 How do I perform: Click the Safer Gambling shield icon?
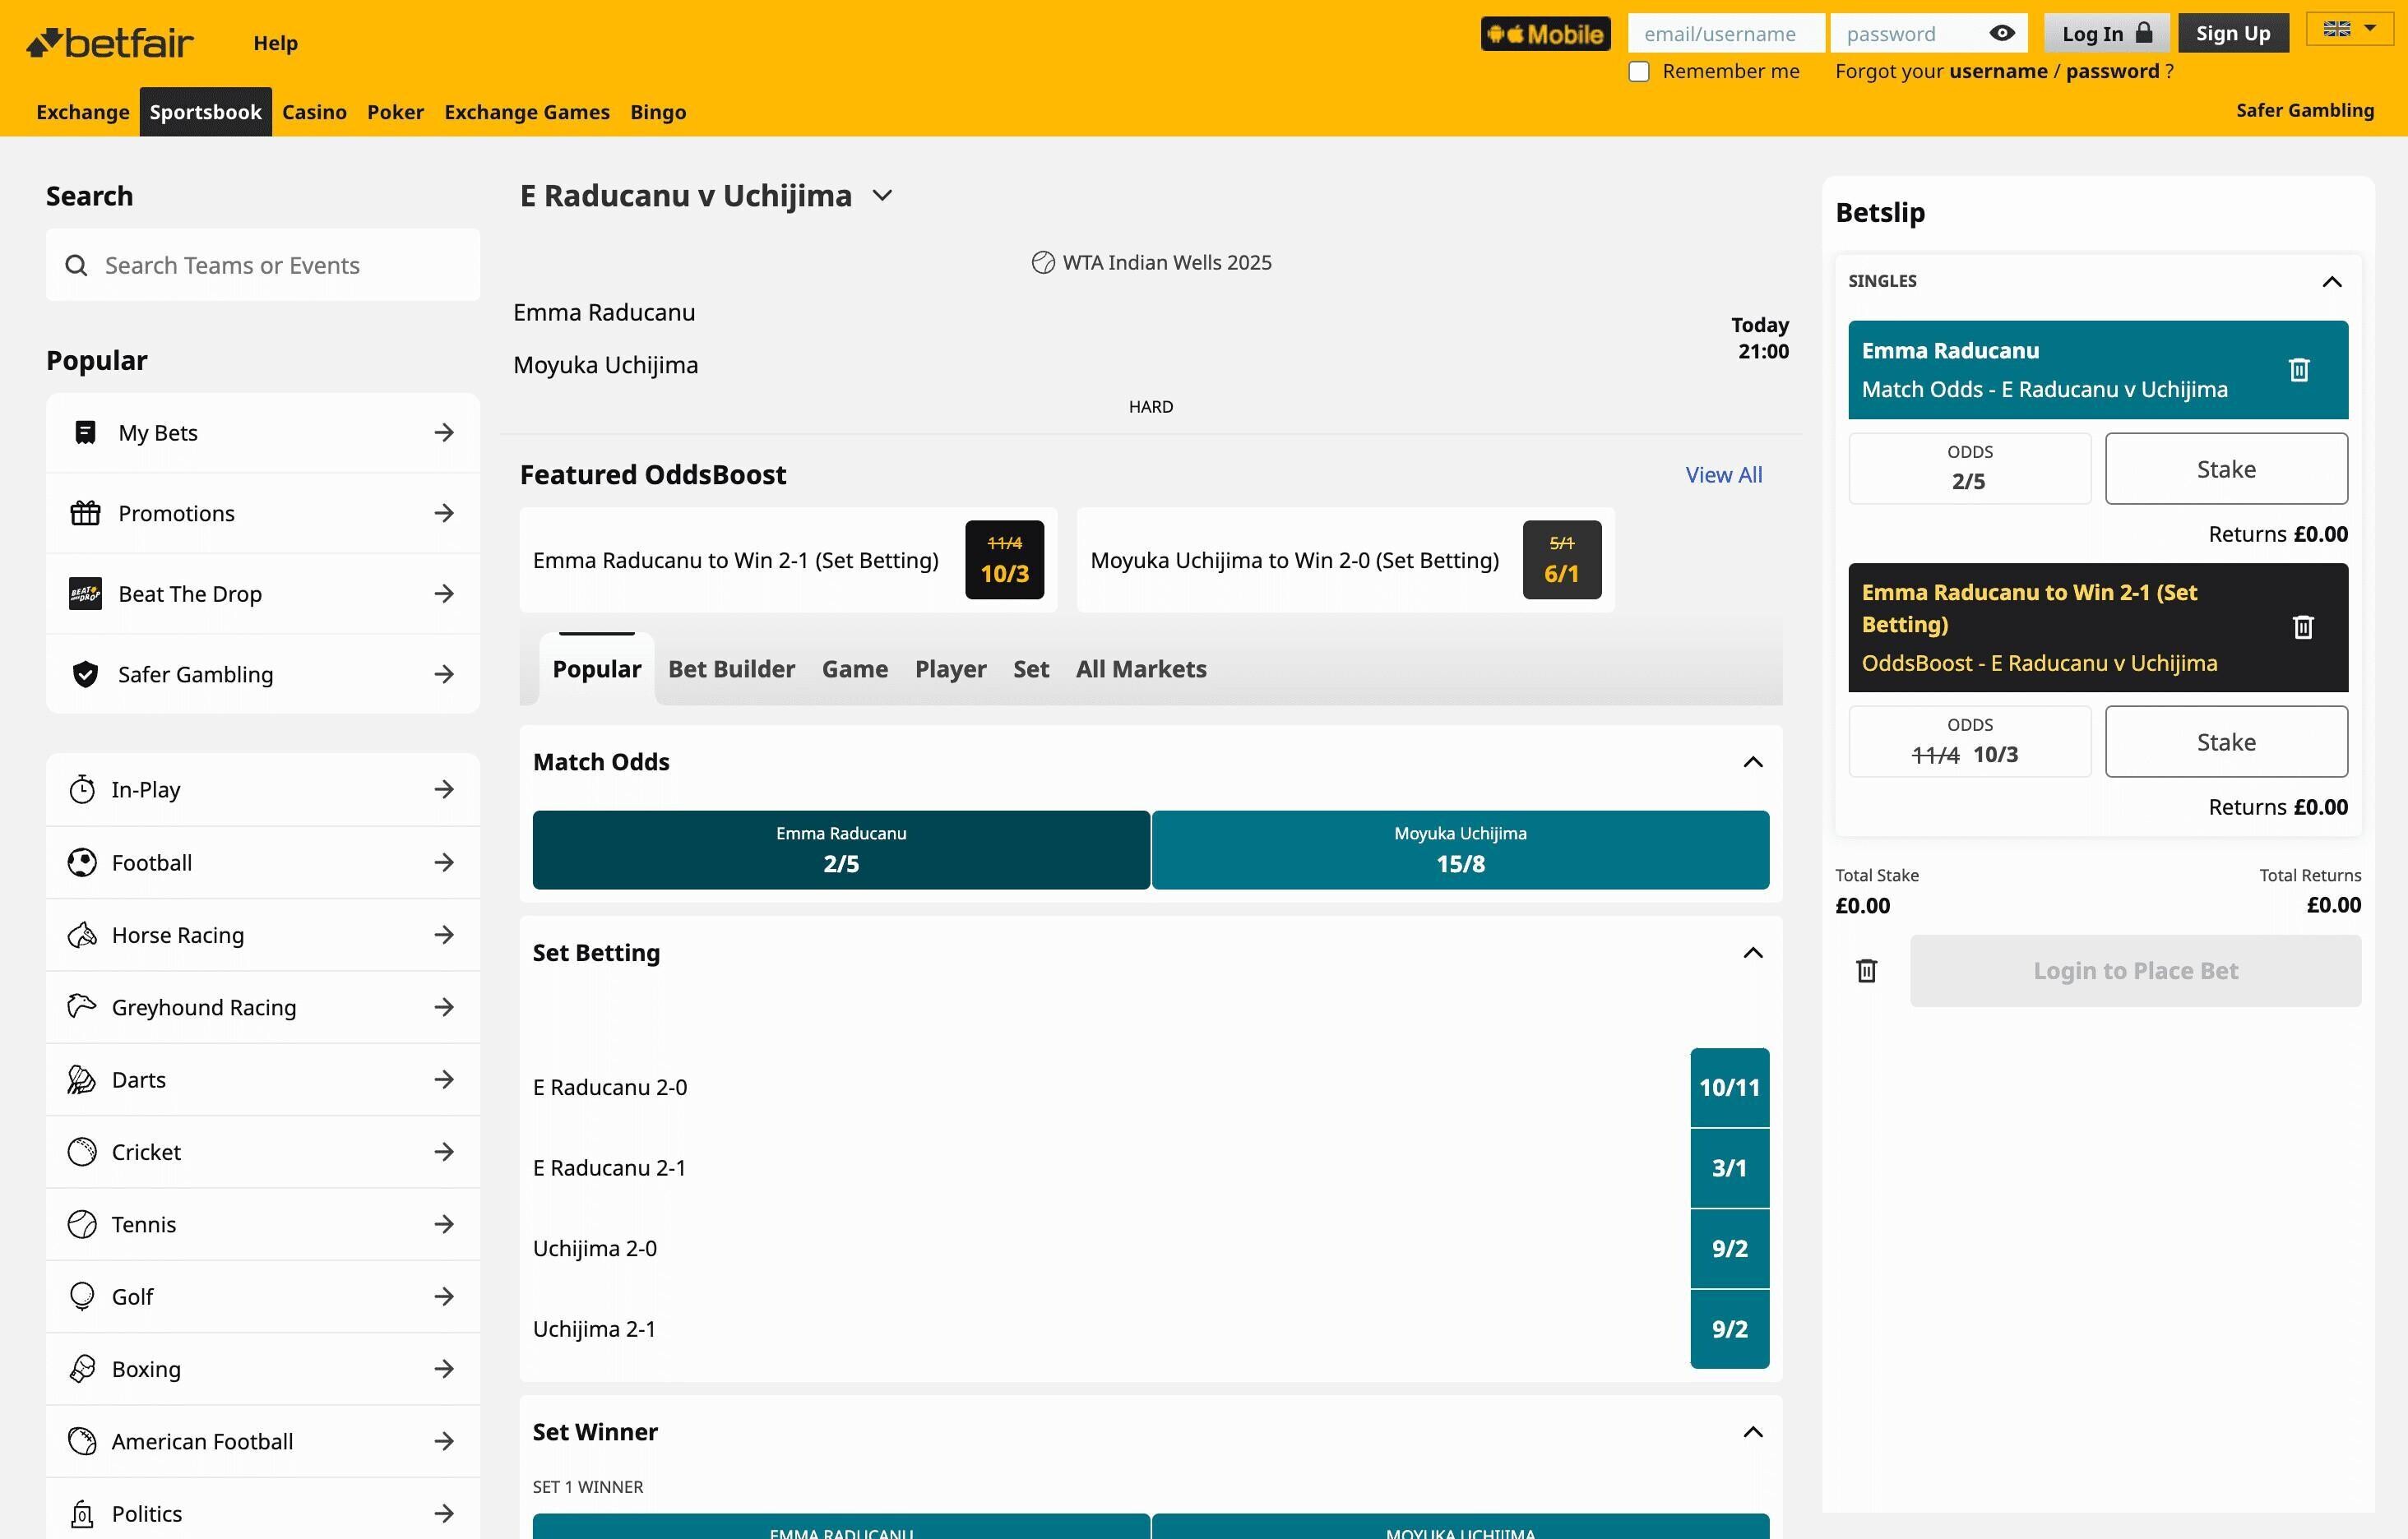point(85,675)
